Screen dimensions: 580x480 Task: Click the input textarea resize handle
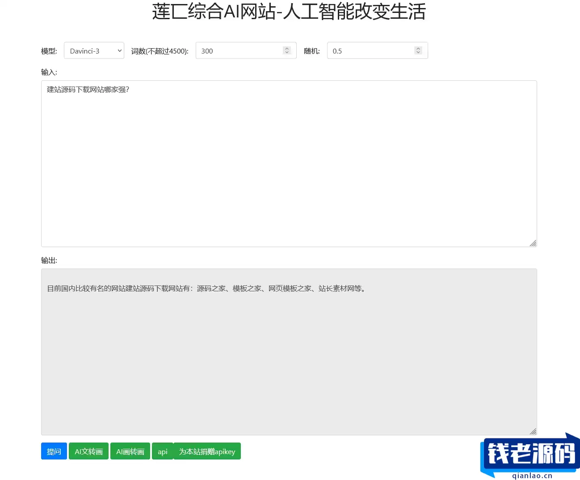[x=533, y=243]
